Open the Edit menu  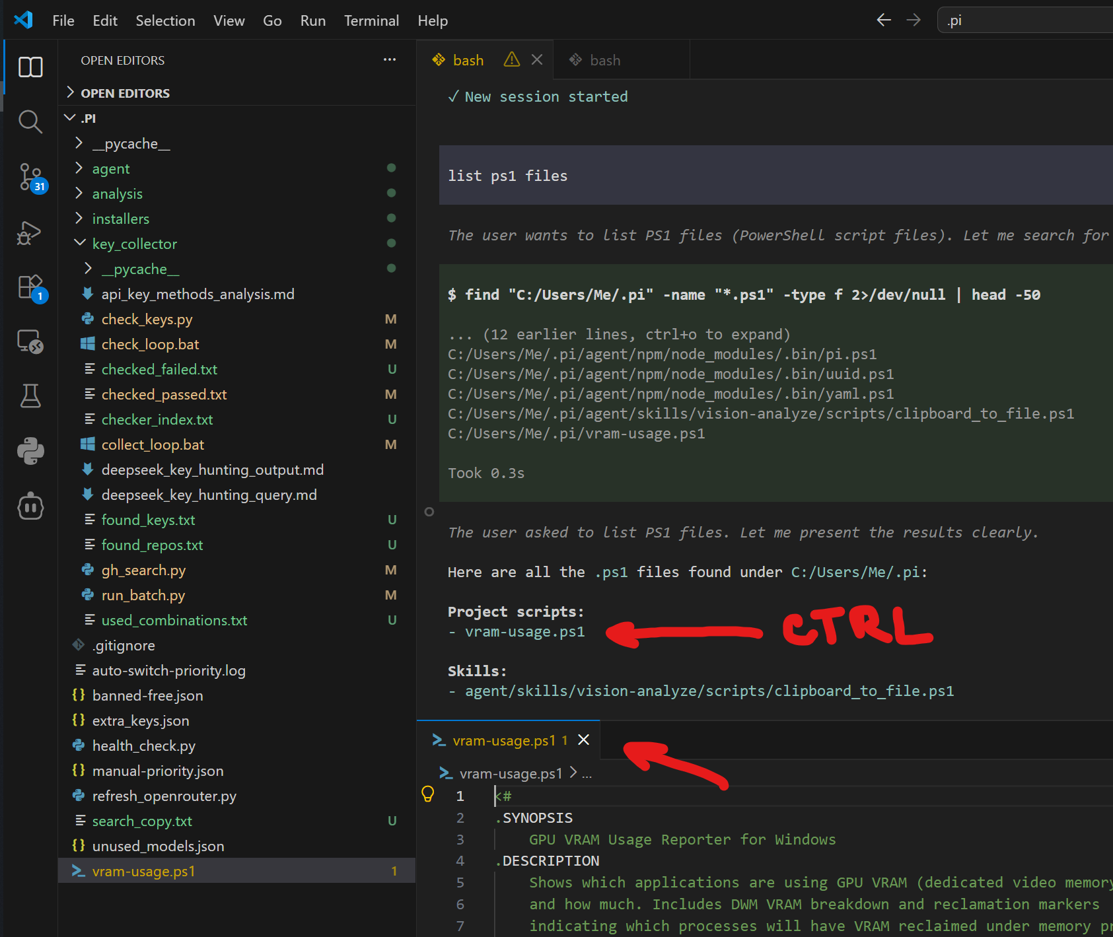tap(105, 20)
